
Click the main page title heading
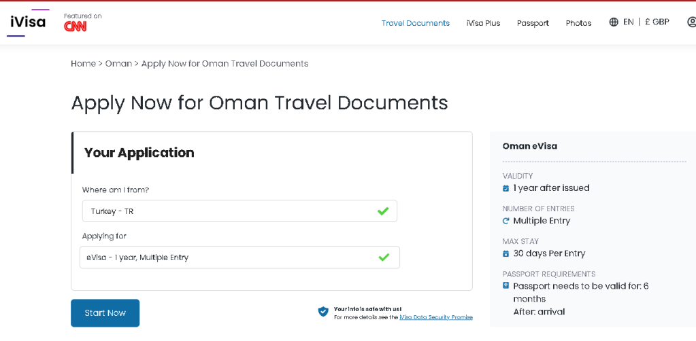tap(260, 103)
